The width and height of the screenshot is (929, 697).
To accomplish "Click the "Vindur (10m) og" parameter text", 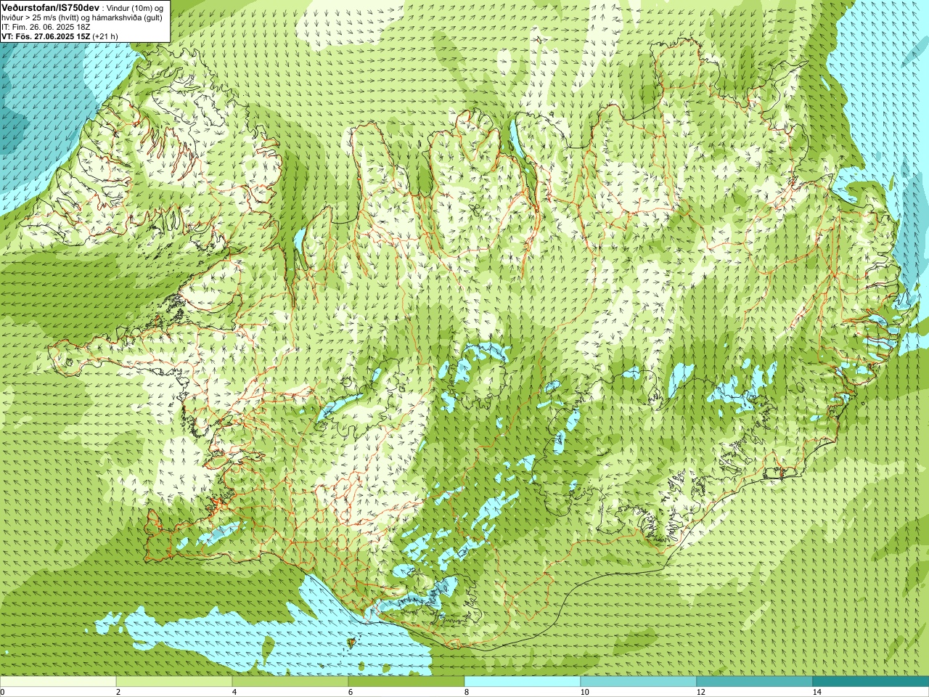I will (135, 7).
